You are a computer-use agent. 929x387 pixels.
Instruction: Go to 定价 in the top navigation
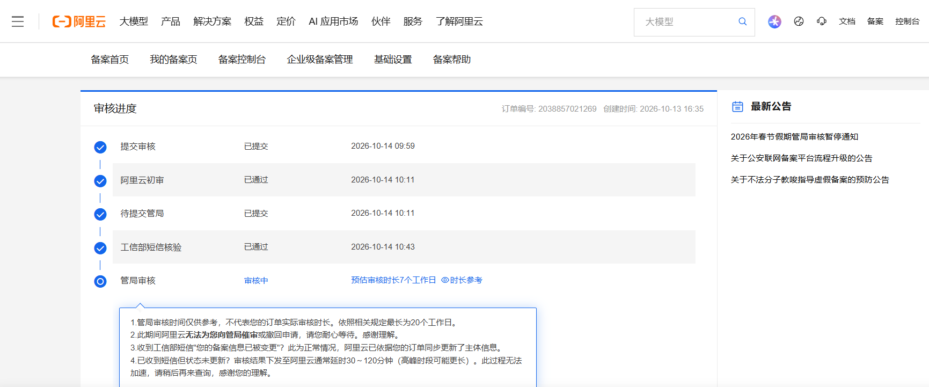tap(286, 21)
